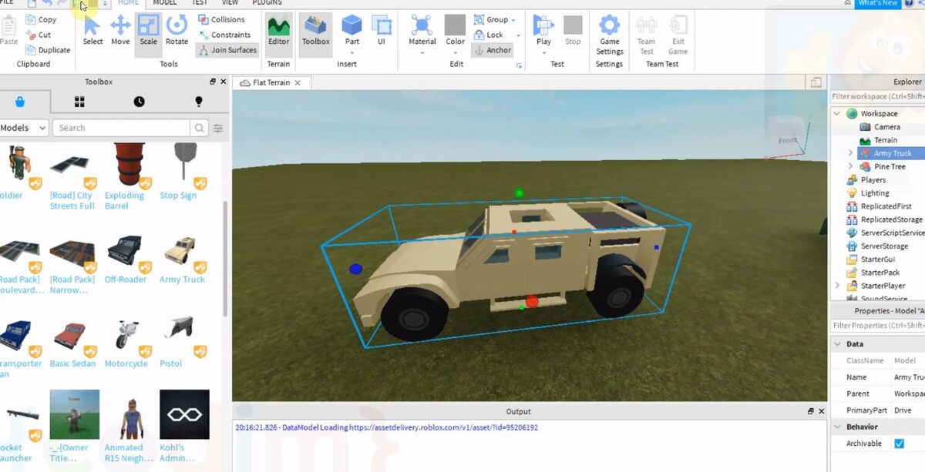Click the Toolbox search magnifier
Viewport: 925px width, 472px height.
tap(200, 128)
